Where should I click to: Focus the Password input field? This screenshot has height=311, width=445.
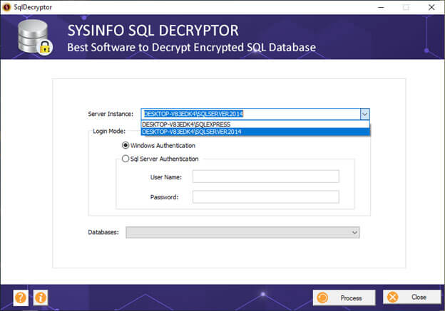coord(265,197)
